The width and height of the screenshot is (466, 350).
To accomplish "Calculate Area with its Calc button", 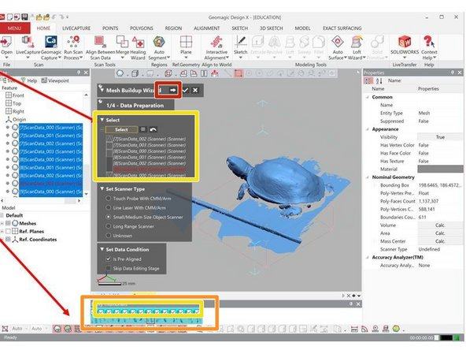I will (440, 233).
